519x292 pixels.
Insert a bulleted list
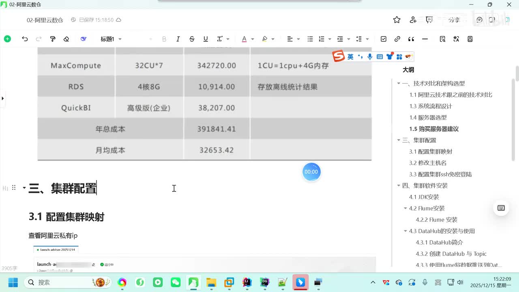click(x=310, y=39)
